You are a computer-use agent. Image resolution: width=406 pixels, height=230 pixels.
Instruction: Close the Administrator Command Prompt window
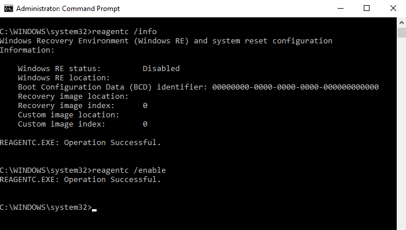point(393,8)
